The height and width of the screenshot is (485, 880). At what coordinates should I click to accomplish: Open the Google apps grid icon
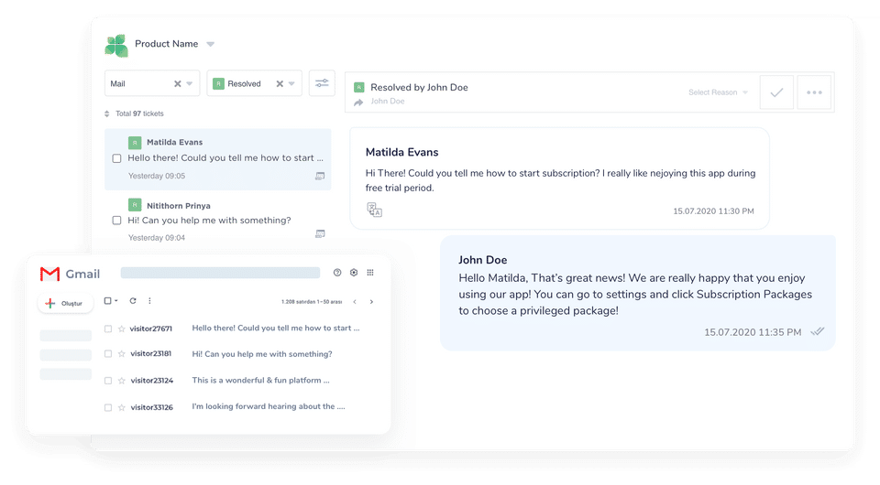(370, 273)
